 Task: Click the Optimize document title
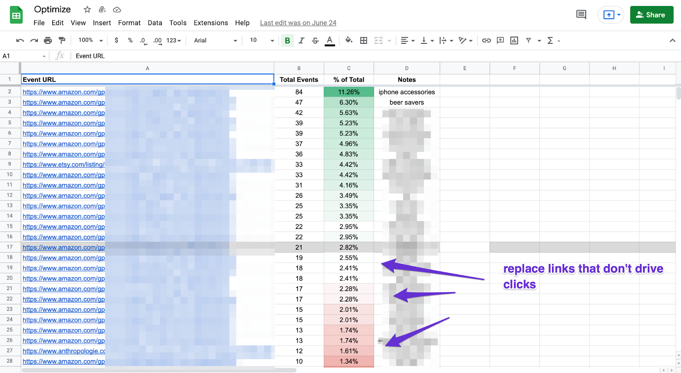click(52, 9)
